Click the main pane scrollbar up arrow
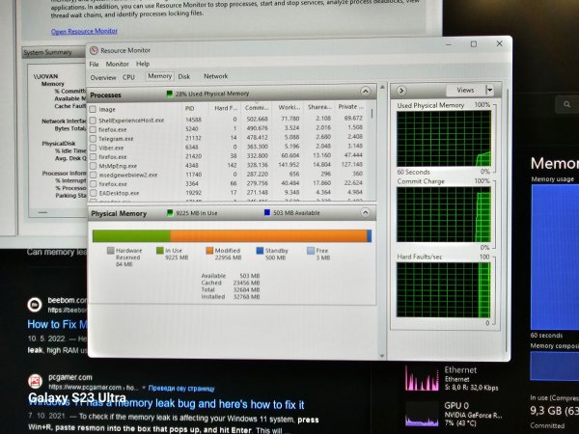This screenshot has width=579, height=434. (382, 88)
